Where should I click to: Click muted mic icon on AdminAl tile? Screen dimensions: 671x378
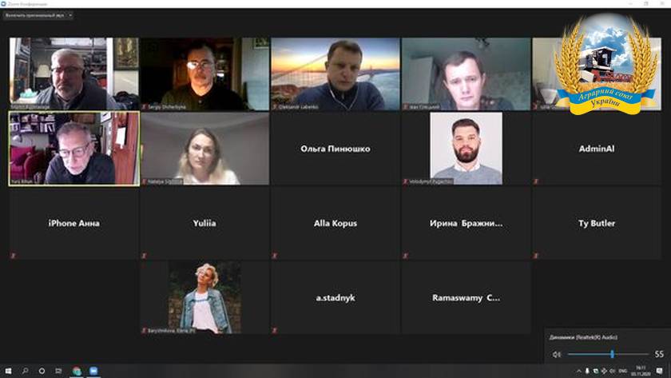tap(536, 181)
